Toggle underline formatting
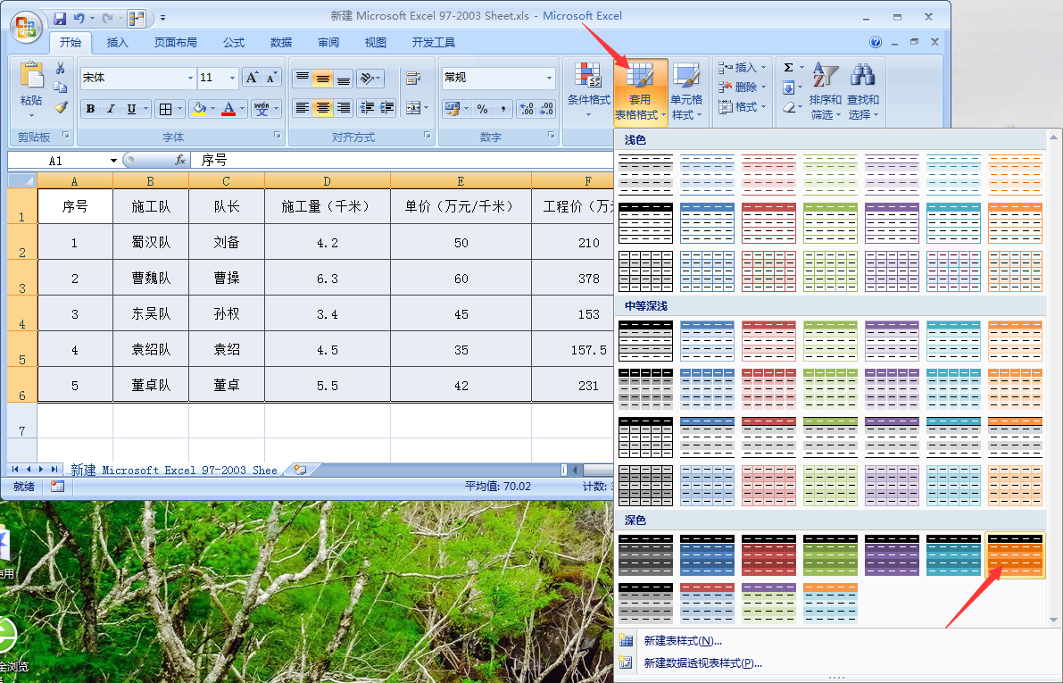This screenshot has width=1063, height=683. pos(131,109)
